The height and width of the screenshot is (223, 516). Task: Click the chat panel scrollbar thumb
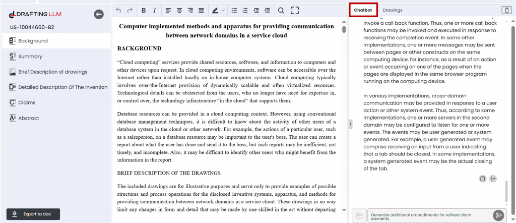pos(506,191)
